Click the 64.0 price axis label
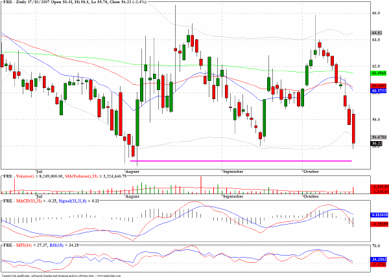Screen dimensions: 389x277 (376, 39)
